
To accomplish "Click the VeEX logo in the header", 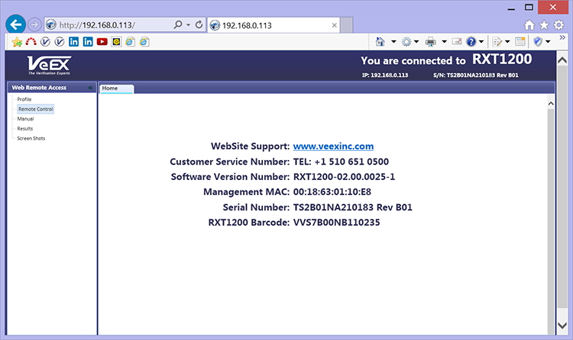I will point(50,66).
